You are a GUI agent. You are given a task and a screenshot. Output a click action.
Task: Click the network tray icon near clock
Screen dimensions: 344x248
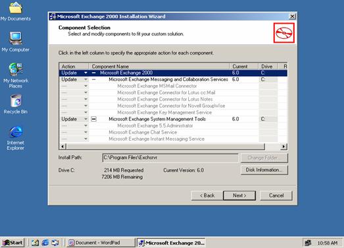[x=308, y=243]
